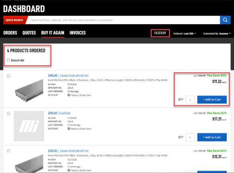234x173 pixels.
Task: Expand the Ordered: Last 200 dropdown
Action: point(185,33)
